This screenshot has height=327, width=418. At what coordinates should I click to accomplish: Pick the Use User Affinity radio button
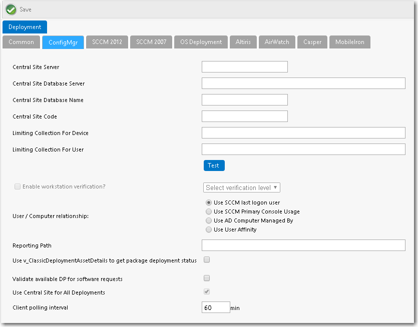(x=209, y=229)
